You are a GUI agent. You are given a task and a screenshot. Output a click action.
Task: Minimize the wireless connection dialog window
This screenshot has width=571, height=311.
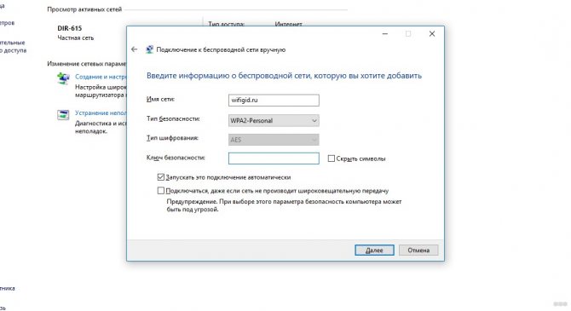(385, 34)
